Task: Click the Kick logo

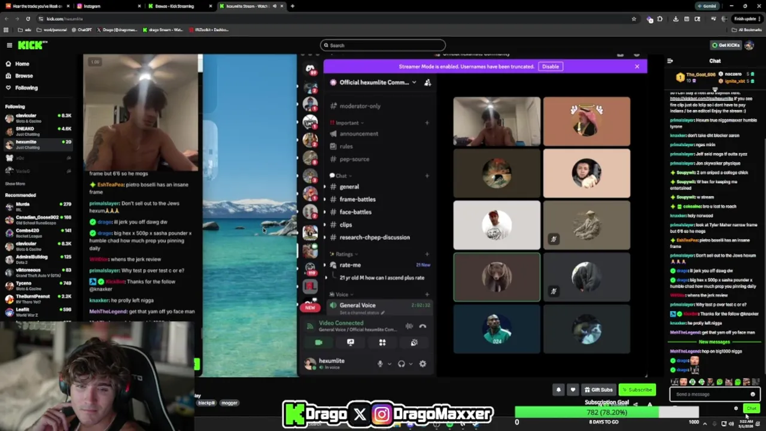Action: (x=32, y=45)
